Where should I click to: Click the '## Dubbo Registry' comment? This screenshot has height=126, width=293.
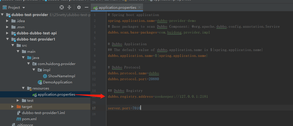[x=125, y=91]
